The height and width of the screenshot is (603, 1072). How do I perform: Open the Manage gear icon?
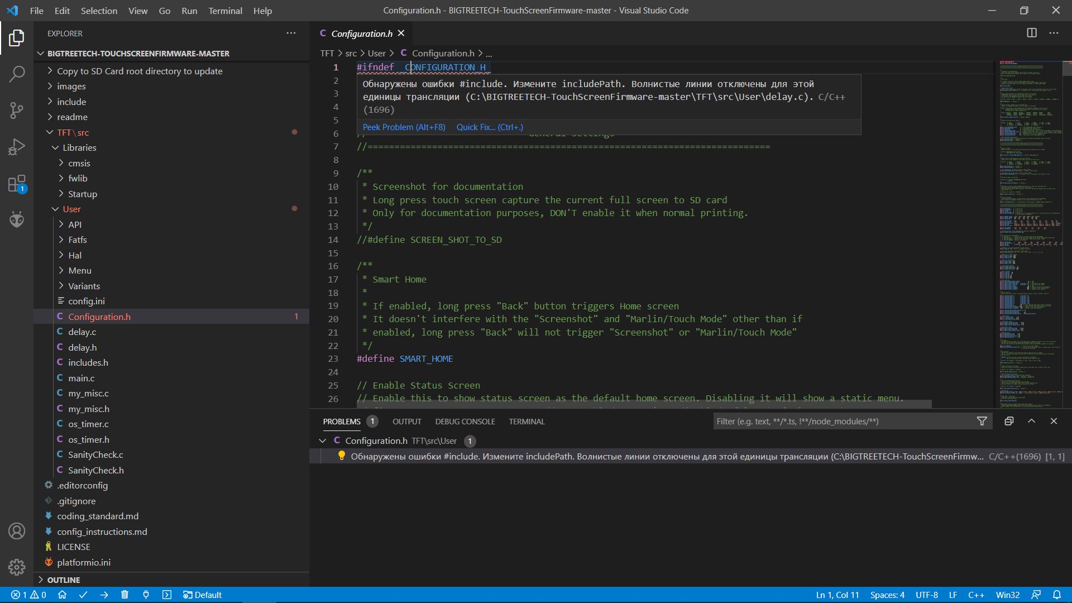tap(17, 567)
